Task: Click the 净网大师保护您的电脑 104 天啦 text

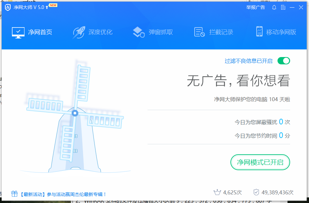Action: click(x=252, y=99)
